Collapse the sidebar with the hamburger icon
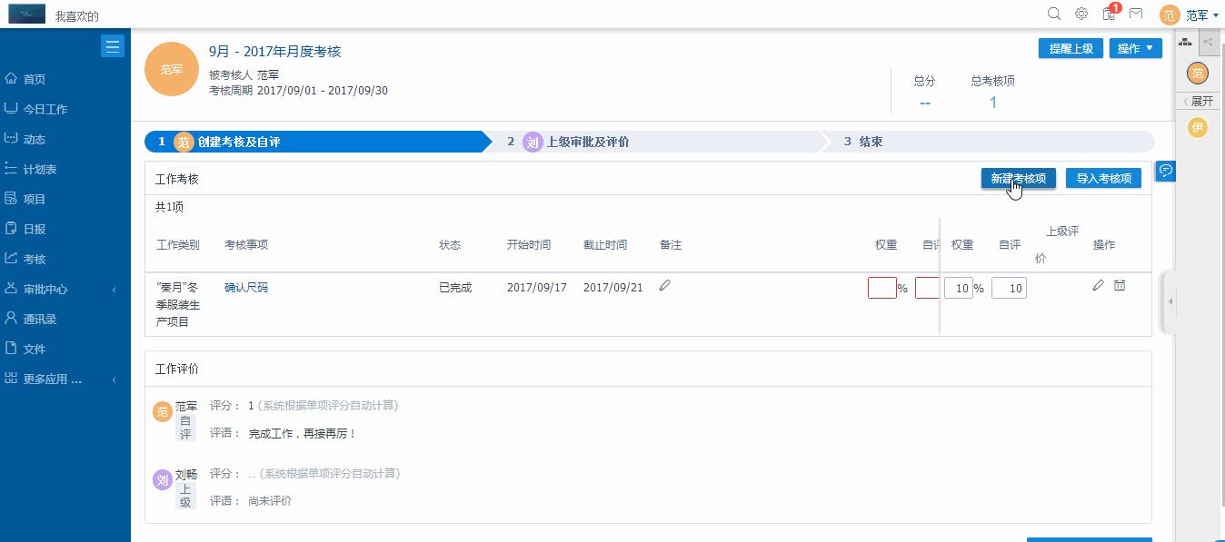This screenshot has height=542, width=1225. coord(113,45)
